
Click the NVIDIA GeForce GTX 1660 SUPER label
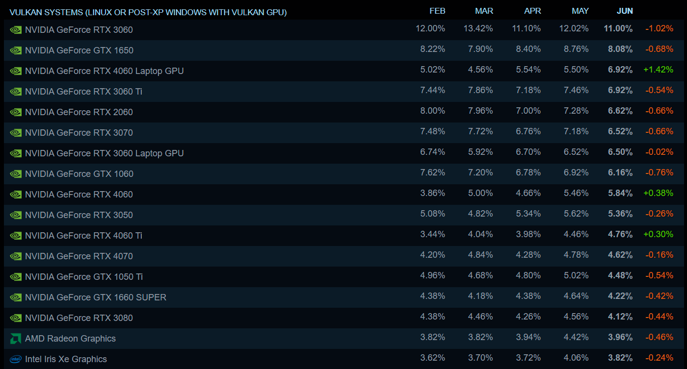(x=95, y=297)
